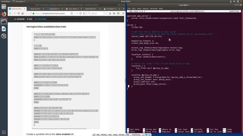Viewport: 243px width, 136px height.
Task: Click the code block horizontal scrollbar
Action: tap(59, 128)
